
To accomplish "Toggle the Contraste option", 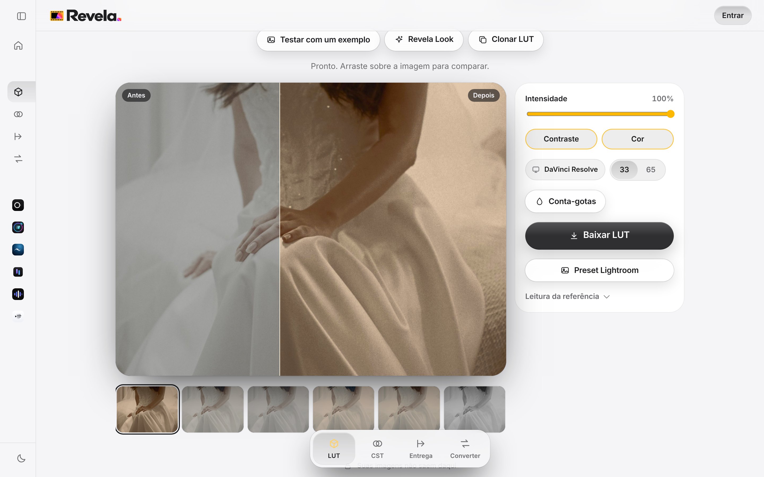I will (x=561, y=139).
